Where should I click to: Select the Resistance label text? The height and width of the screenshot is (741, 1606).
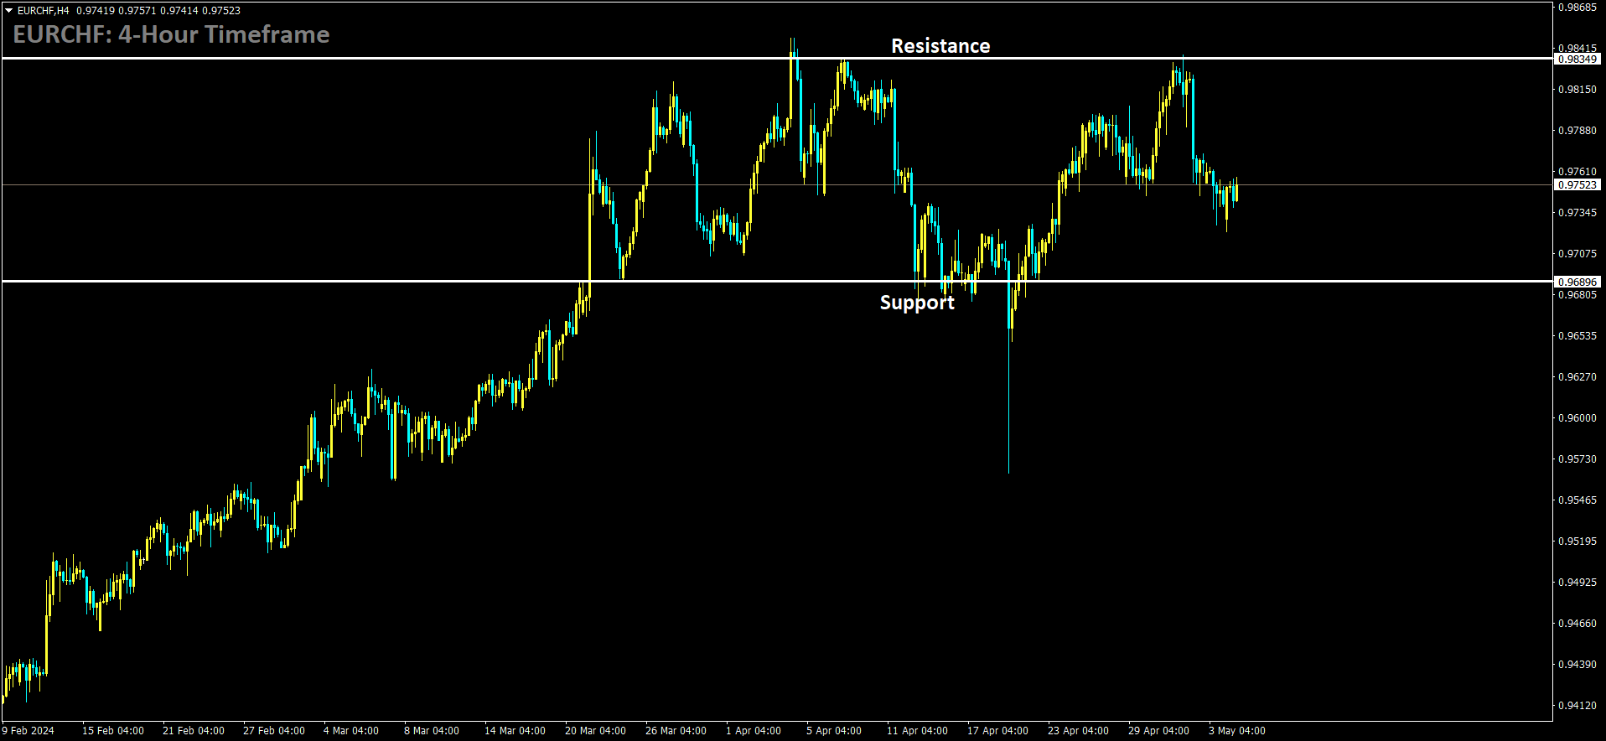tap(940, 46)
